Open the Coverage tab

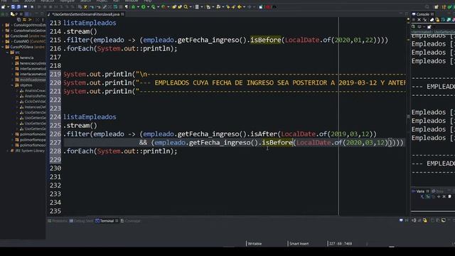(x=130, y=221)
